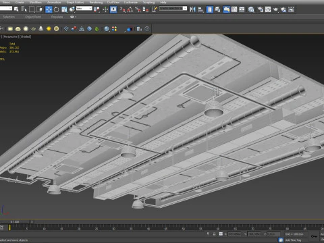Toggle the 3D Snaps button
Screen dimensions: 324x243
click(x=123, y=9)
